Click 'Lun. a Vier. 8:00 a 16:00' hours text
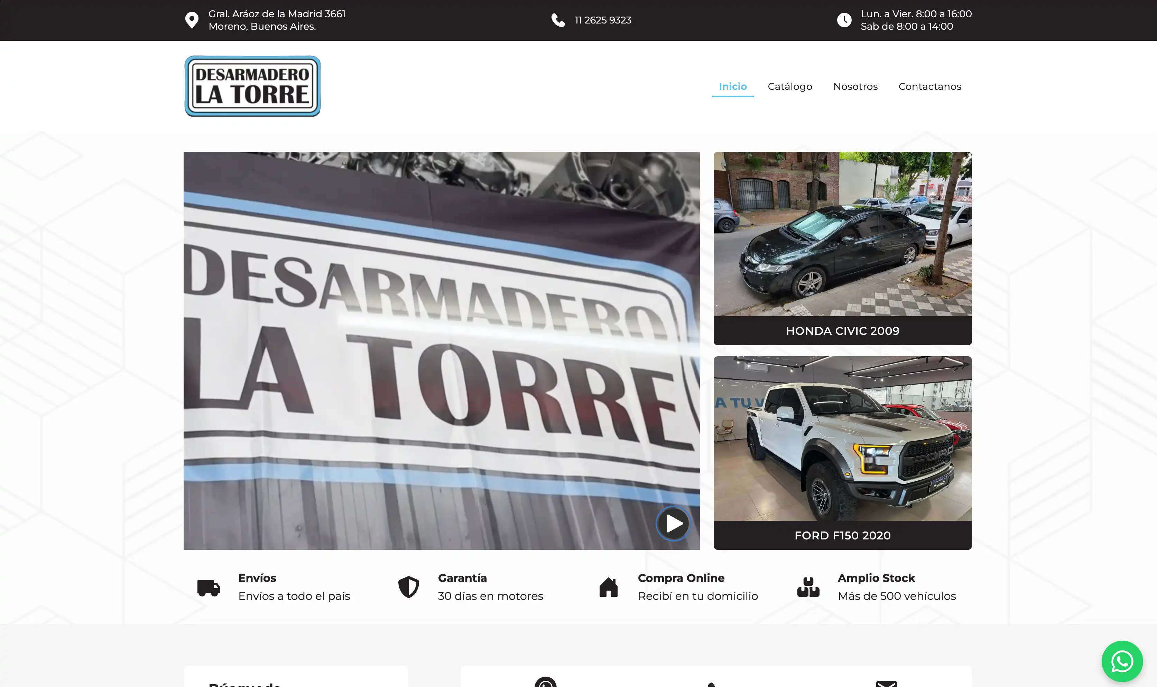This screenshot has width=1157, height=687. coord(916,14)
